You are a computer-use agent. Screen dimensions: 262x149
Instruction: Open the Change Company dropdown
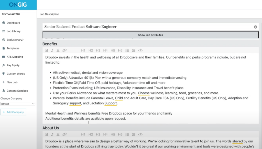(18, 104)
